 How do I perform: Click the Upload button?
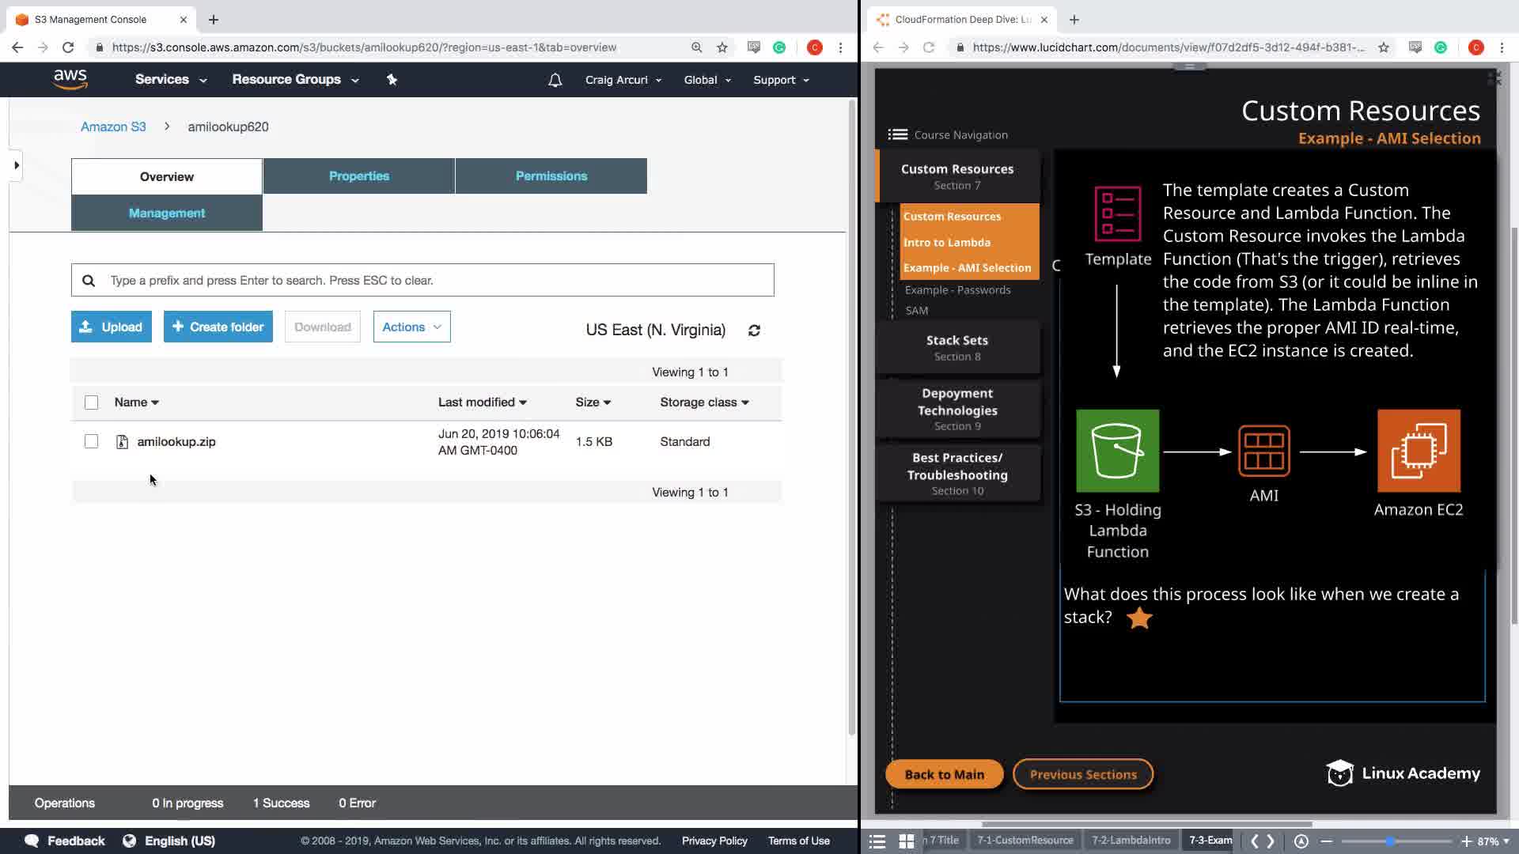coord(111,327)
